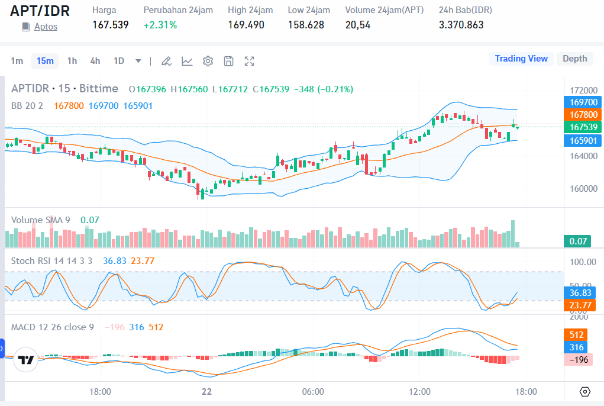Click the BB 20 2 indicator legend
The width and height of the screenshot is (604, 406).
pos(27,105)
